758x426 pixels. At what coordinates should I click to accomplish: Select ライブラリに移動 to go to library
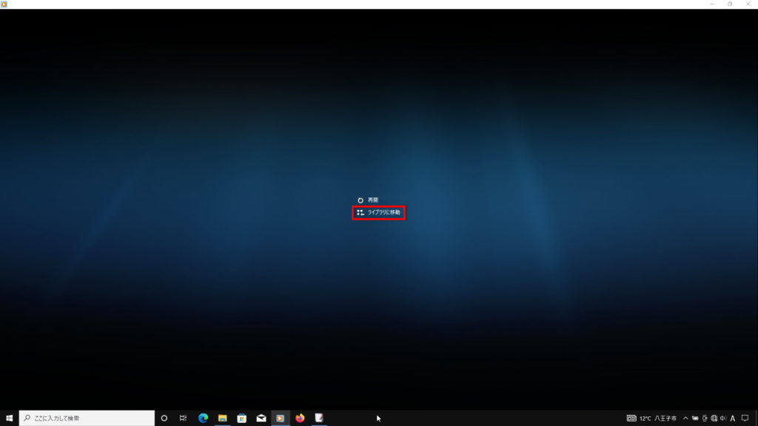378,212
